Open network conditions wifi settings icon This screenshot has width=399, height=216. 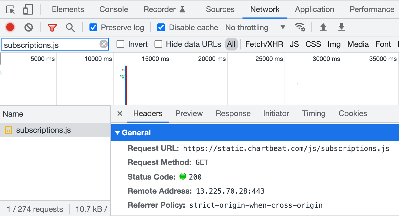[x=300, y=27]
